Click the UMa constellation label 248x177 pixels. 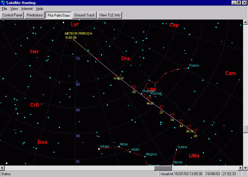tap(194, 156)
